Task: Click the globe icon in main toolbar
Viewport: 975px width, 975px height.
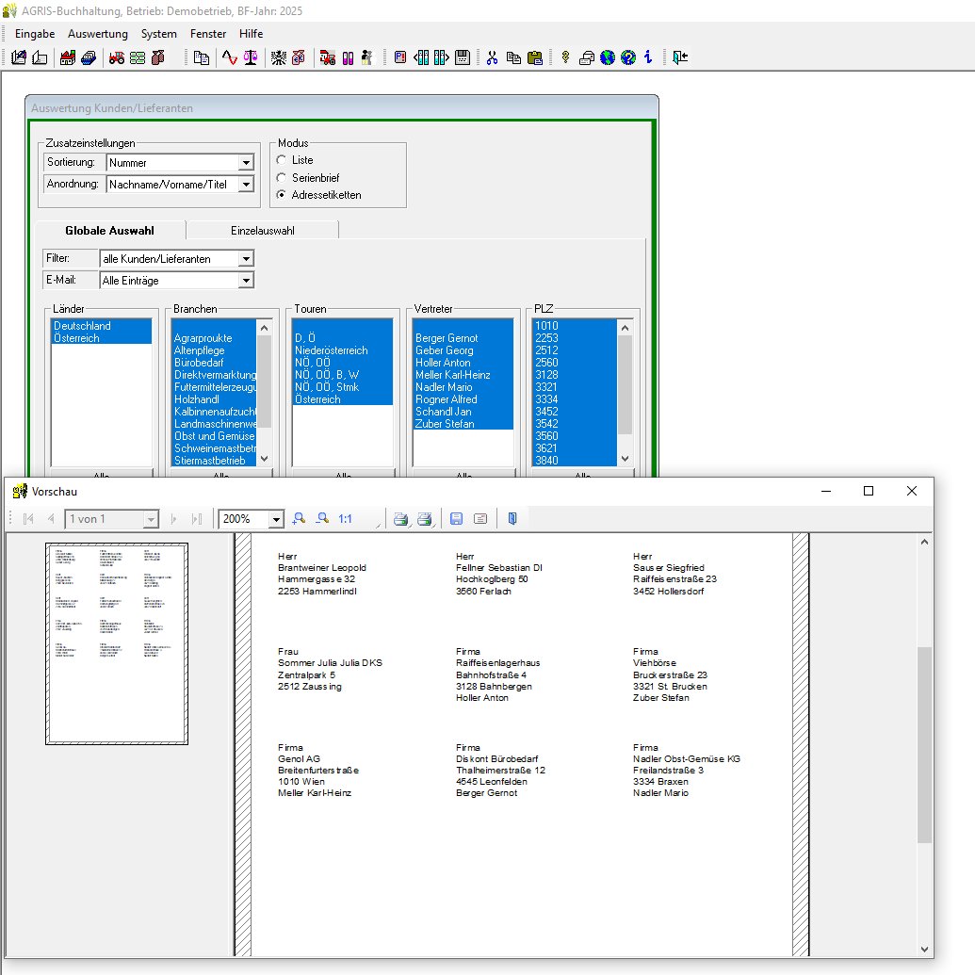Action: 608,57
